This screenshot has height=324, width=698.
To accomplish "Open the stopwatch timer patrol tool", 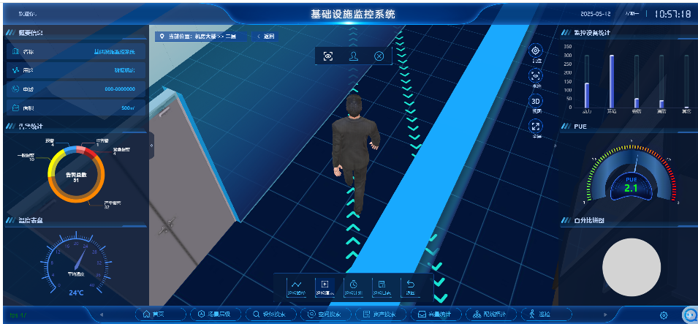I will [354, 287].
